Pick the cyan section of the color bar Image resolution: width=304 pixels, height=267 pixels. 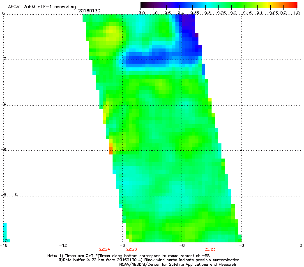pos(208,5)
